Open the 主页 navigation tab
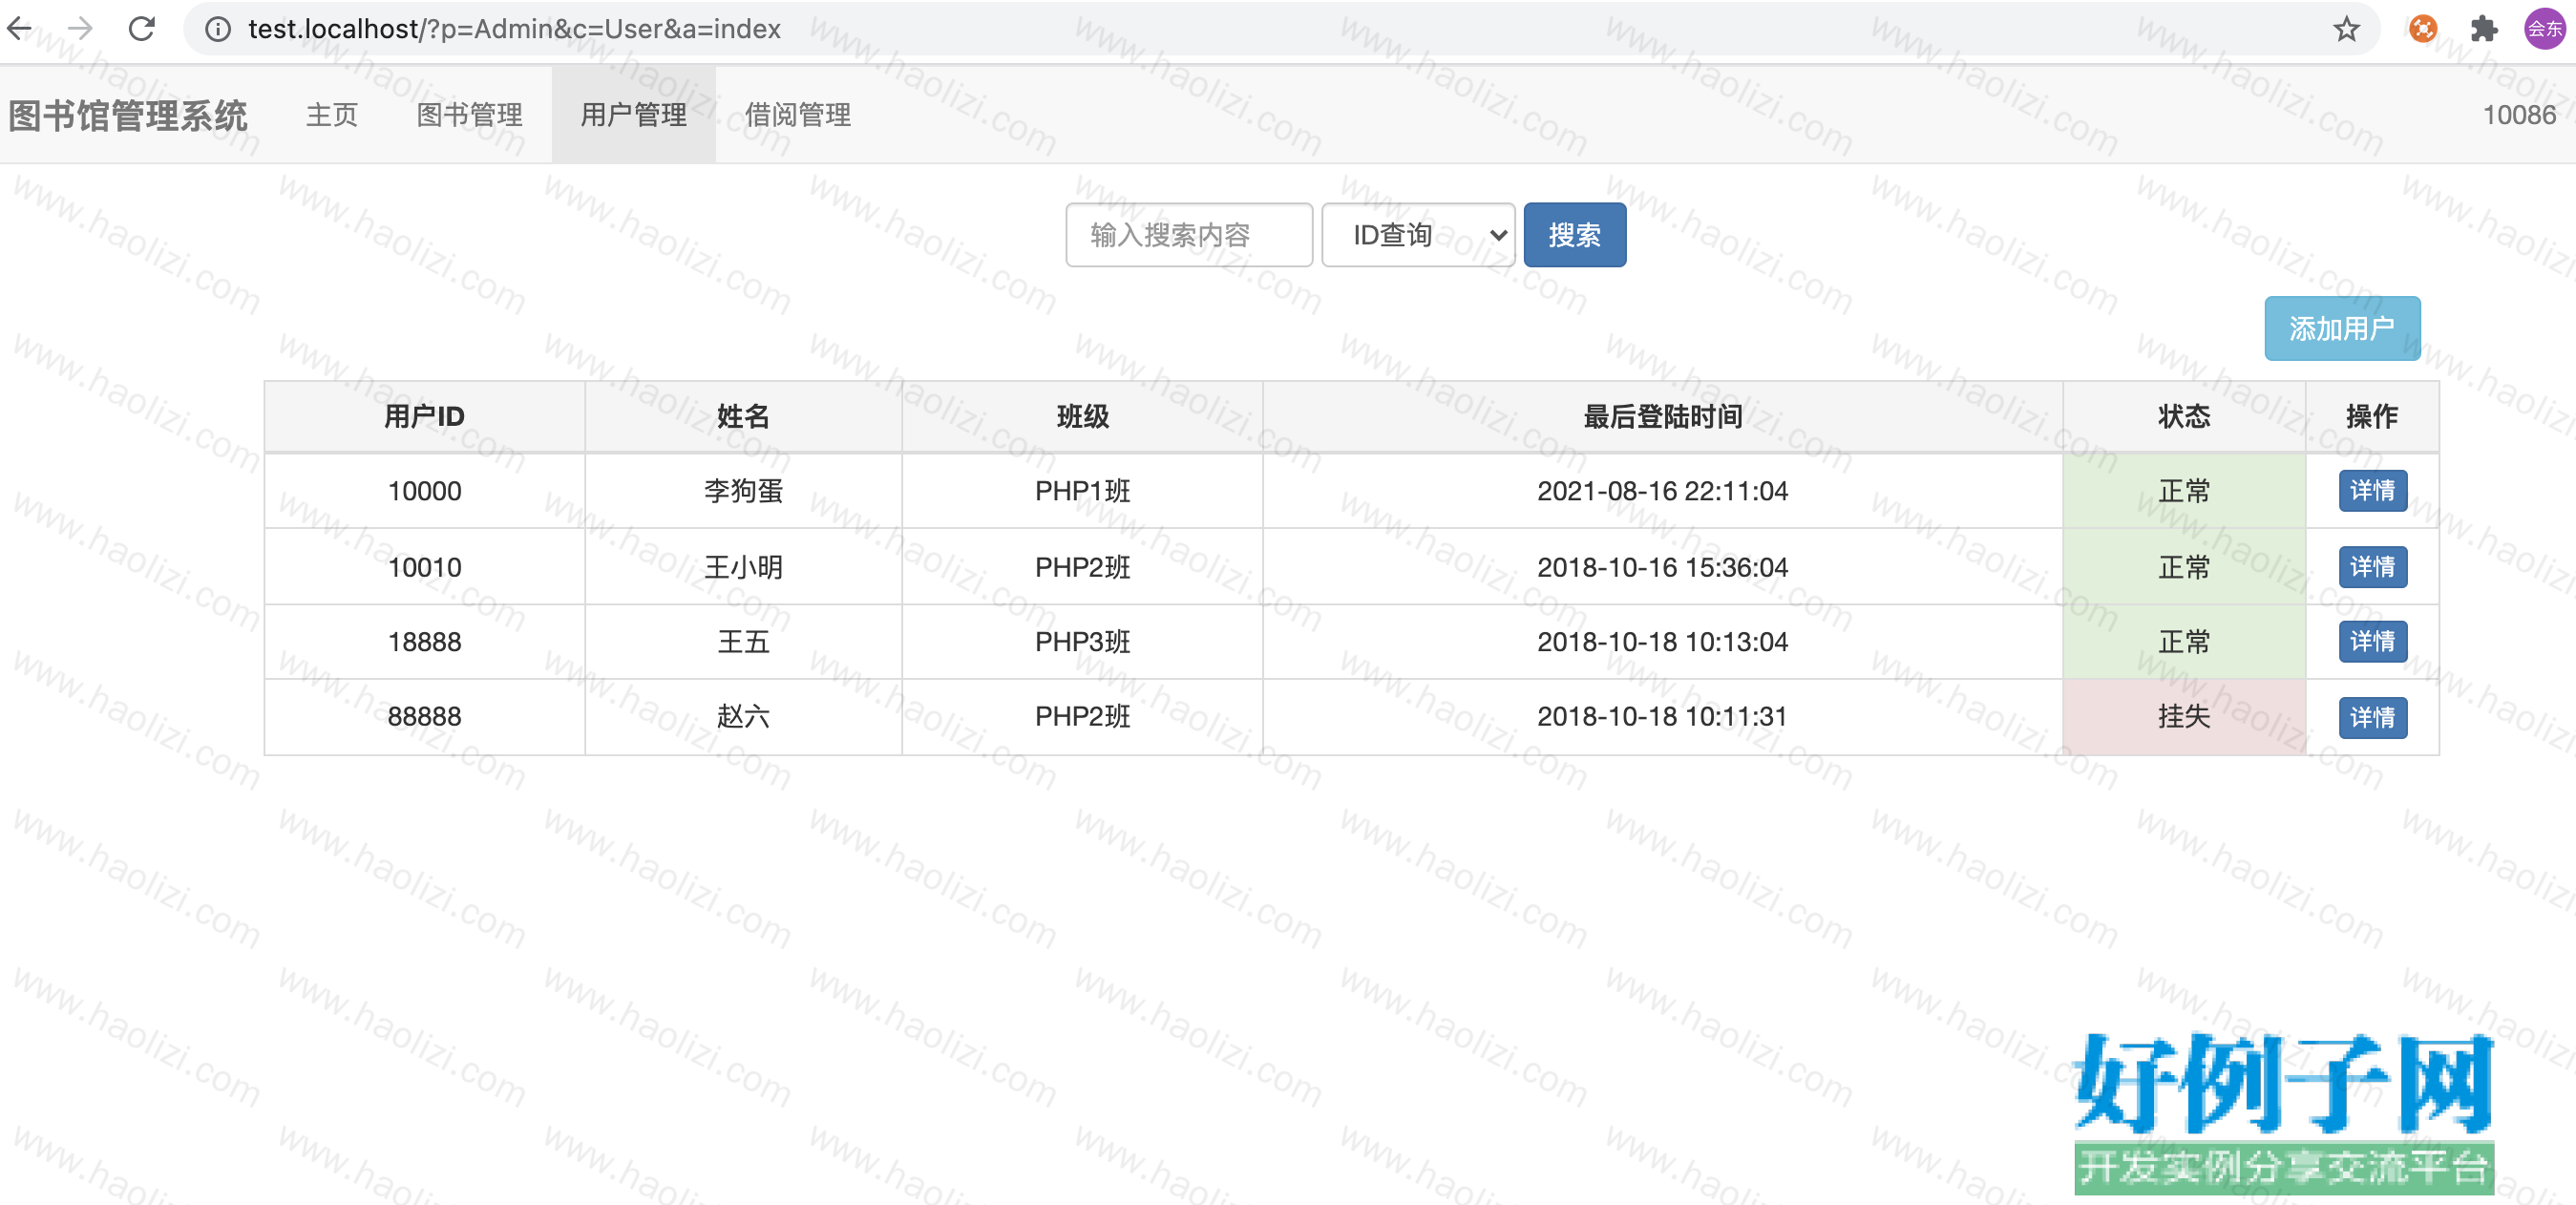 (x=332, y=115)
